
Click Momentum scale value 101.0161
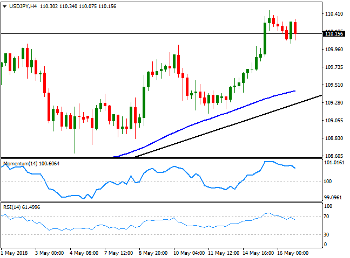[334, 163]
